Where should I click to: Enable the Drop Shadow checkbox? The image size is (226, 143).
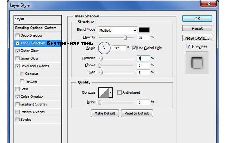[x=17, y=35]
